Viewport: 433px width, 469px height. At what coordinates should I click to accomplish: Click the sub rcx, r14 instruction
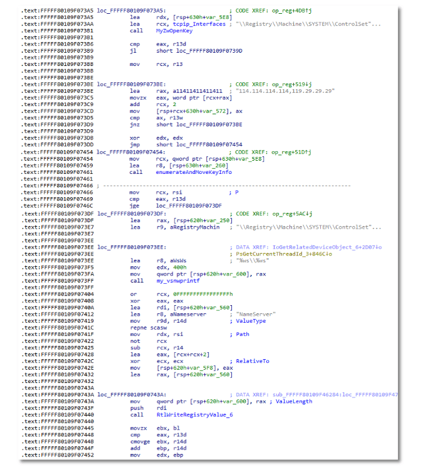[157, 348]
